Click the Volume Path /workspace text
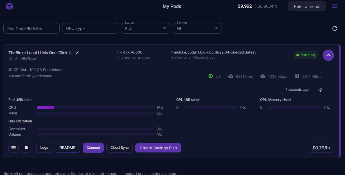This screenshot has width=345, height=175. (x=30, y=76)
